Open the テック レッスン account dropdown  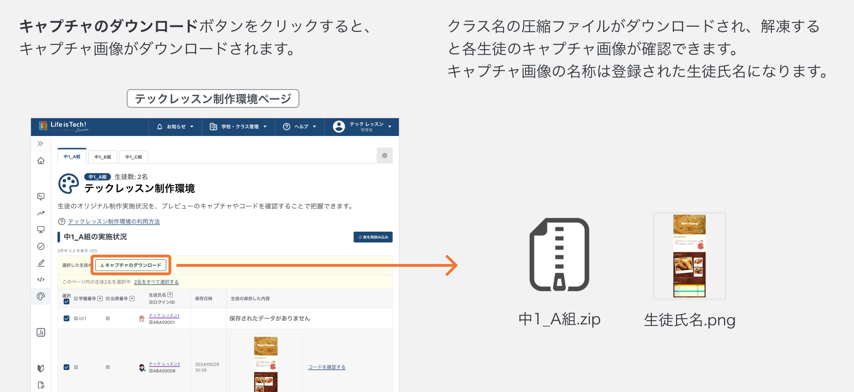[x=362, y=127]
